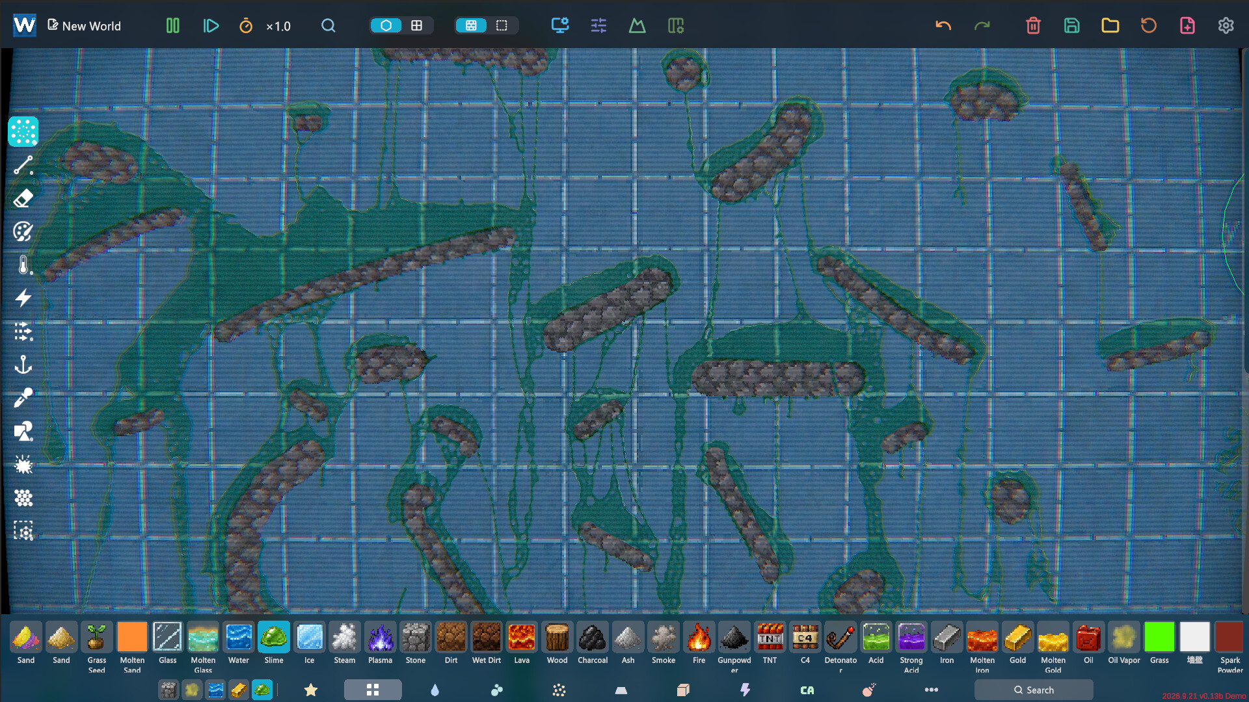Select the eyedropper picker tool
Viewport: 1249px width, 702px height.
(23, 398)
